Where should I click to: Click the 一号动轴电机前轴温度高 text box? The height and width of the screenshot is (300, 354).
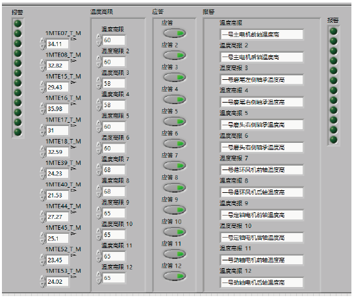[x=262, y=260]
